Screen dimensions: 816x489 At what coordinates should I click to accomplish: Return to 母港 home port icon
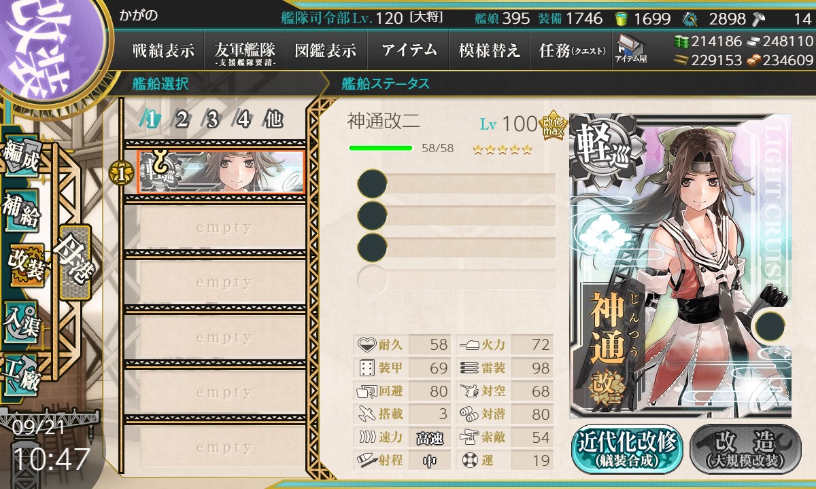click(x=74, y=262)
